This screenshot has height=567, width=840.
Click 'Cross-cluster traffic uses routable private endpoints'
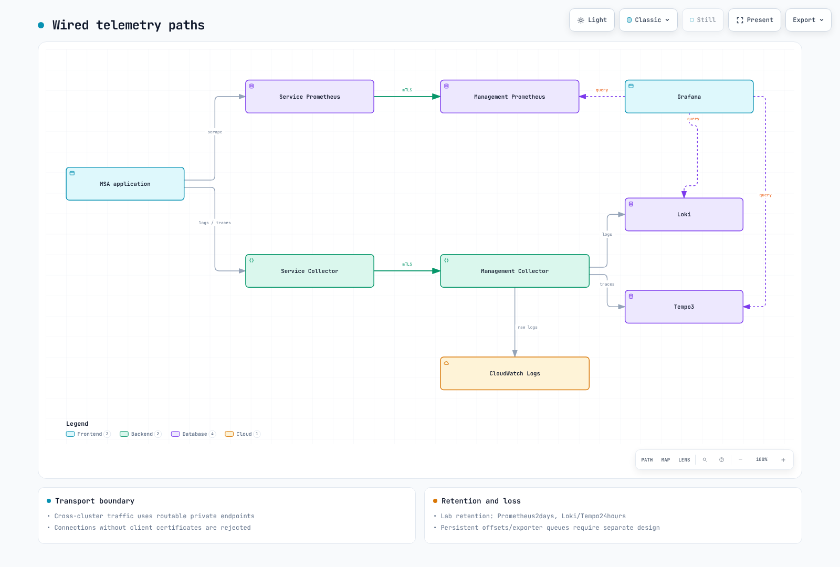pyautogui.click(x=154, y=516)
